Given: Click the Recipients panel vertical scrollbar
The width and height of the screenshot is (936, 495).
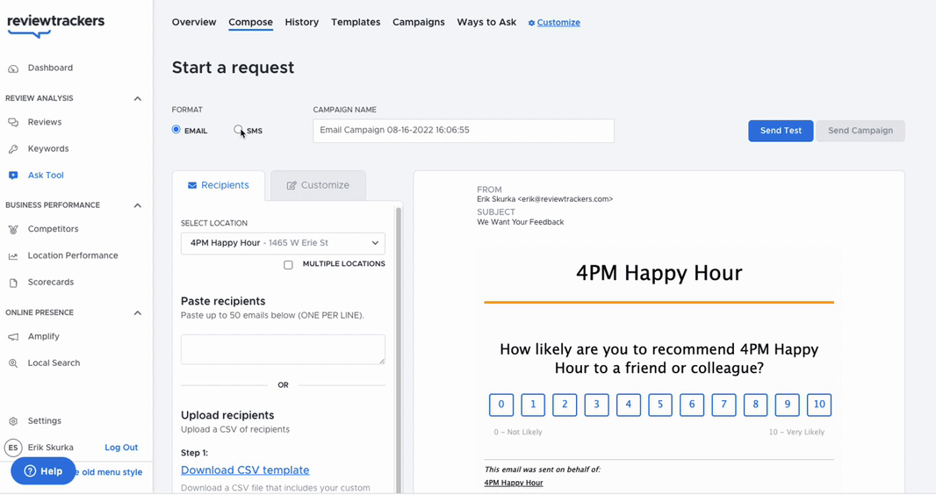Looking at the screenshot, I should (x=399, y=349).
